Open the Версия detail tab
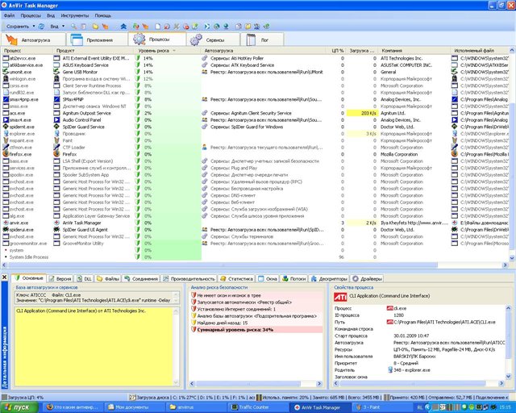The height and width of the screenshot is (413, 516). (x=60, y=278)
